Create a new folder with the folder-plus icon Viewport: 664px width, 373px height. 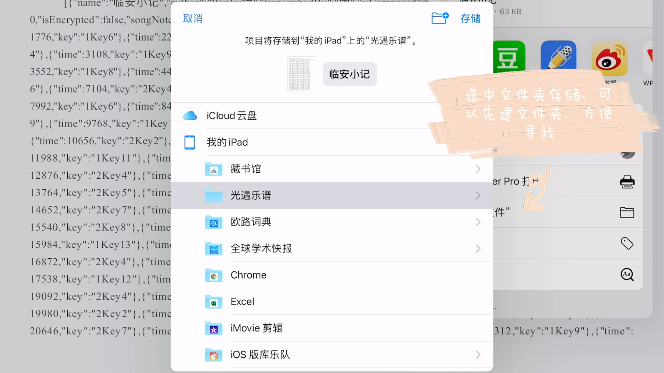[440, 18]
